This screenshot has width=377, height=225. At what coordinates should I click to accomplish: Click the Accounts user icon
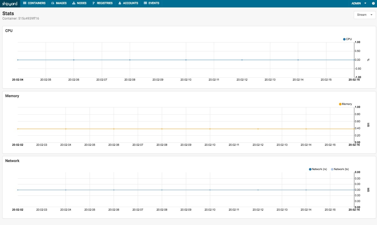point(120,3)
